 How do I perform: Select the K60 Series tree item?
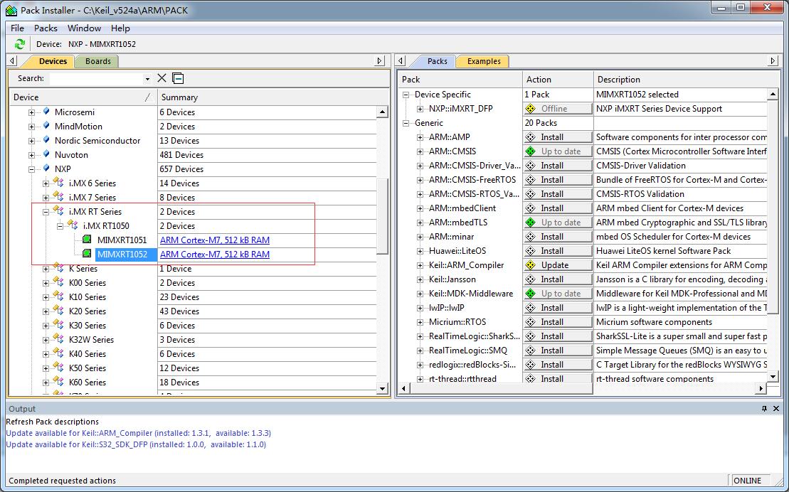click(88, 383)
